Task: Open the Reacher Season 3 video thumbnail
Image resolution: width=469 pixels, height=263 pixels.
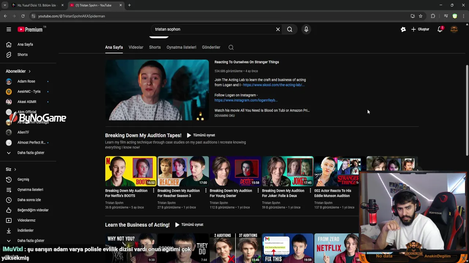Action: tap(183, 171)
